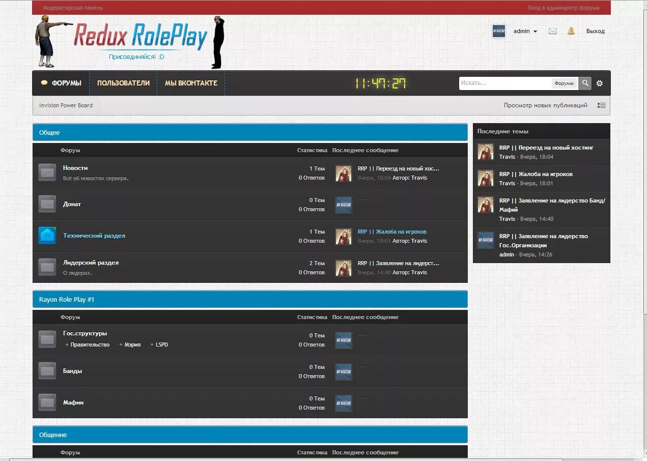Collapse the Общее category header
Image resolution: width=647 pixels, height=461 pixels.
click(x=250, y=132)
